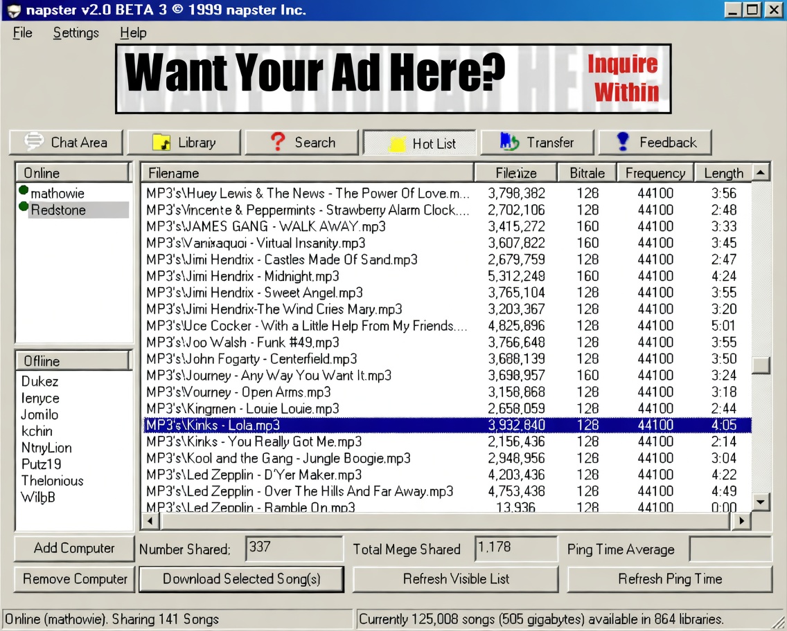Select Kingmen - Louie Louie.mp3
The image size is (787, 631).
point(447,408)
